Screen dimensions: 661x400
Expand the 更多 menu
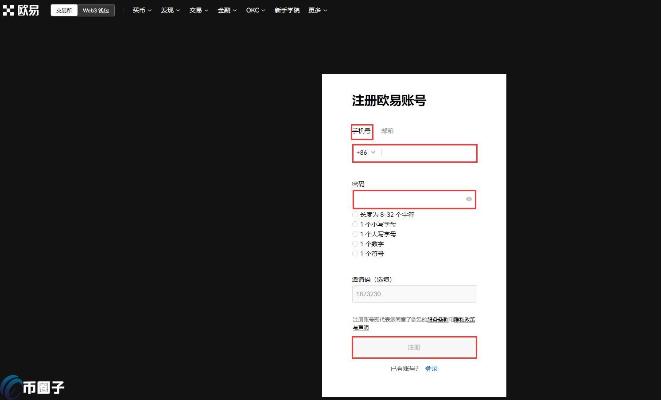pos(318,10)
